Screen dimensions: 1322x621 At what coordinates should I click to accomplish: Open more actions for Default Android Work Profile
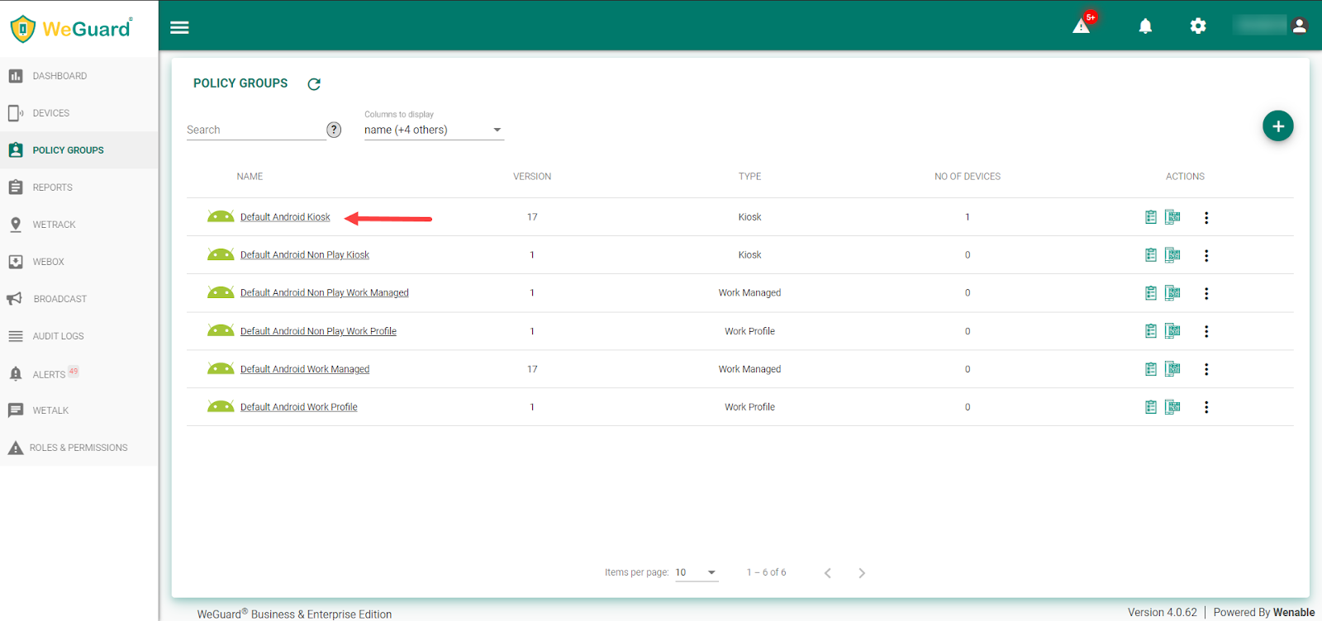[1206, 408]
